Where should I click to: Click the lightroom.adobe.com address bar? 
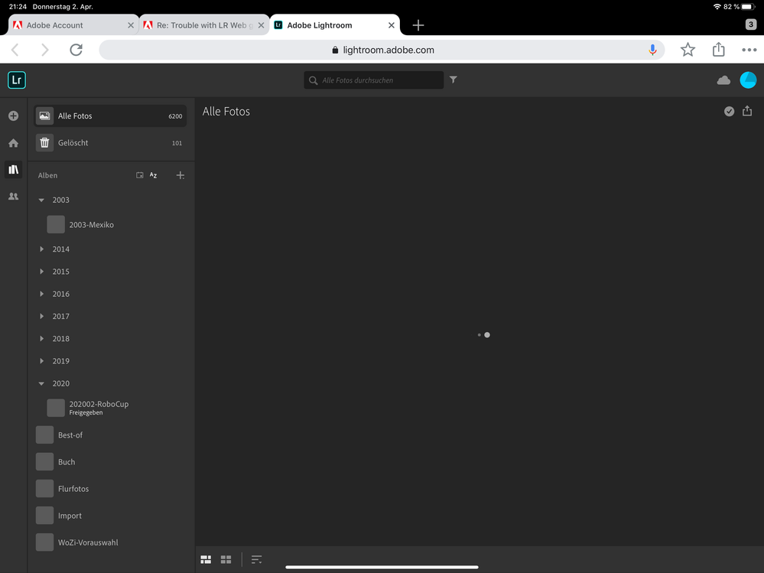point(382,50)
